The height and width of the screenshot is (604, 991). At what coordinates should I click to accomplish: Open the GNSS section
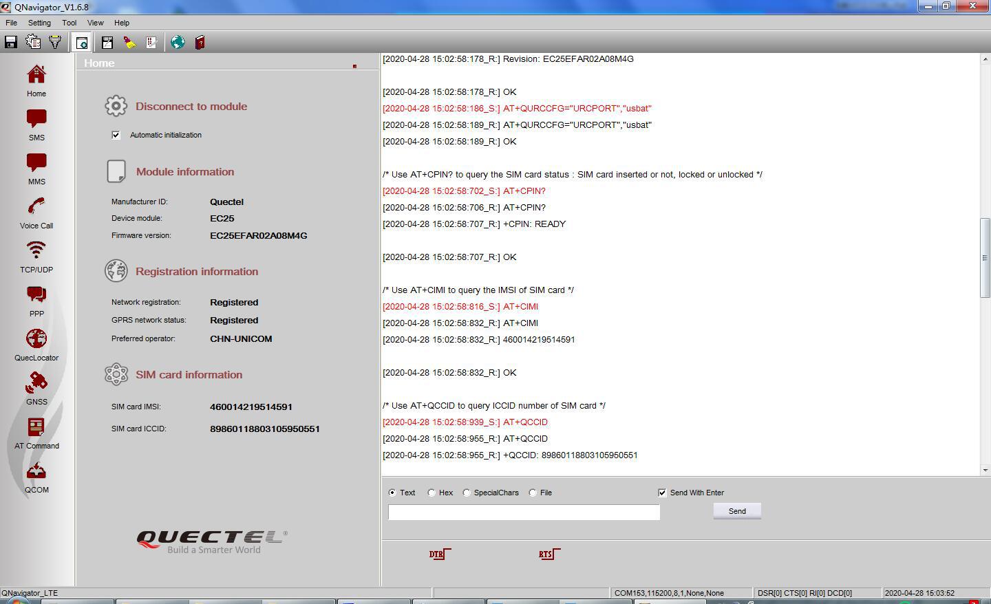(36, 389)
